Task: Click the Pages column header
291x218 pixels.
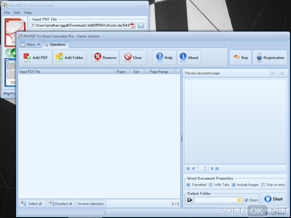Action: click(122, 72)
